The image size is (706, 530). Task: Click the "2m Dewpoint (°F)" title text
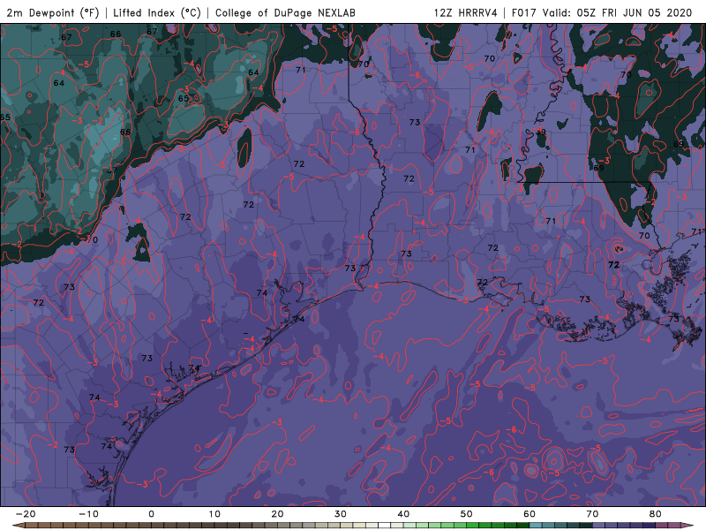pos(53,12)
